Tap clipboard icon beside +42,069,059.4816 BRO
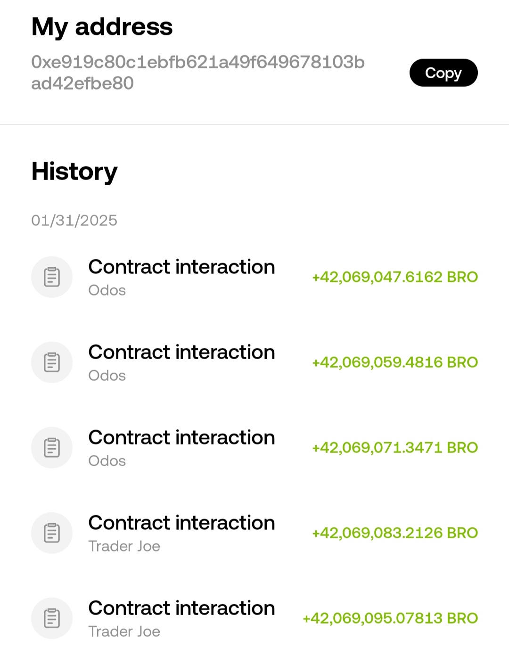Image resolution: width=509 pixels, height=649 pixels. tap(52, 362)
